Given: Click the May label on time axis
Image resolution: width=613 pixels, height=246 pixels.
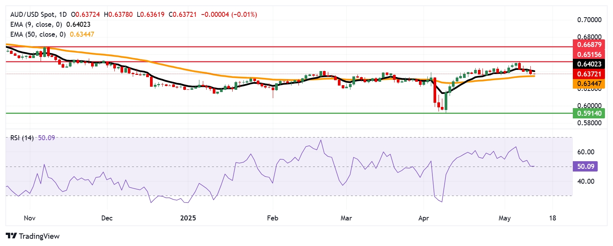Looking at the screenshot, I should pos(504,218).
